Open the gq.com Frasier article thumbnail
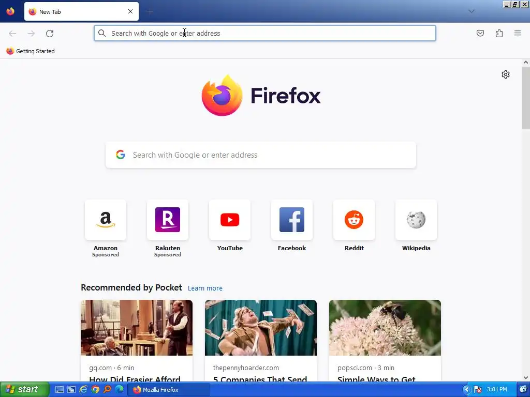 137,327
